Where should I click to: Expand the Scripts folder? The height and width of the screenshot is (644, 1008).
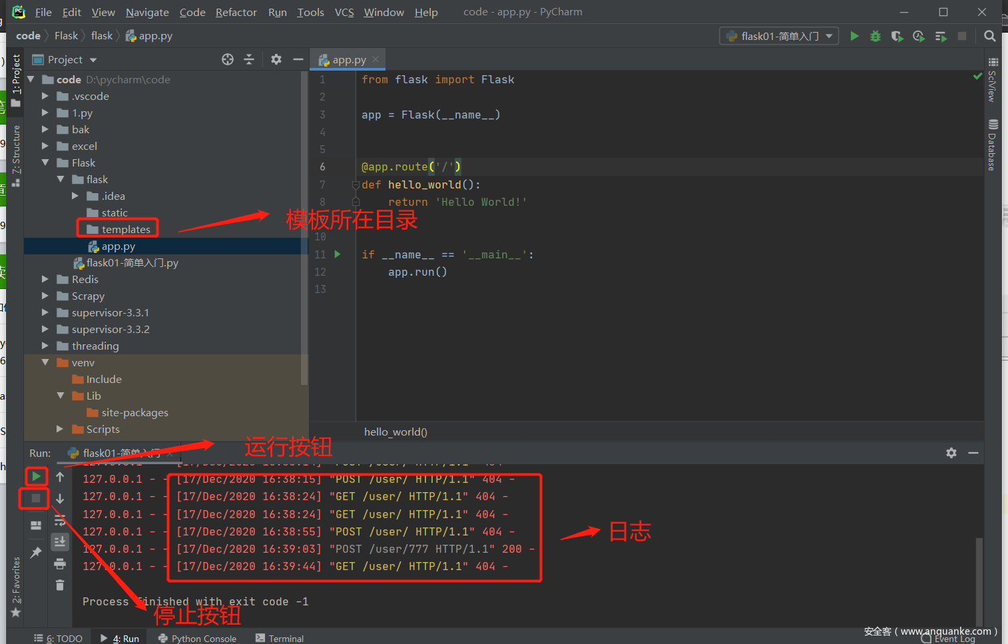(61, 429)
